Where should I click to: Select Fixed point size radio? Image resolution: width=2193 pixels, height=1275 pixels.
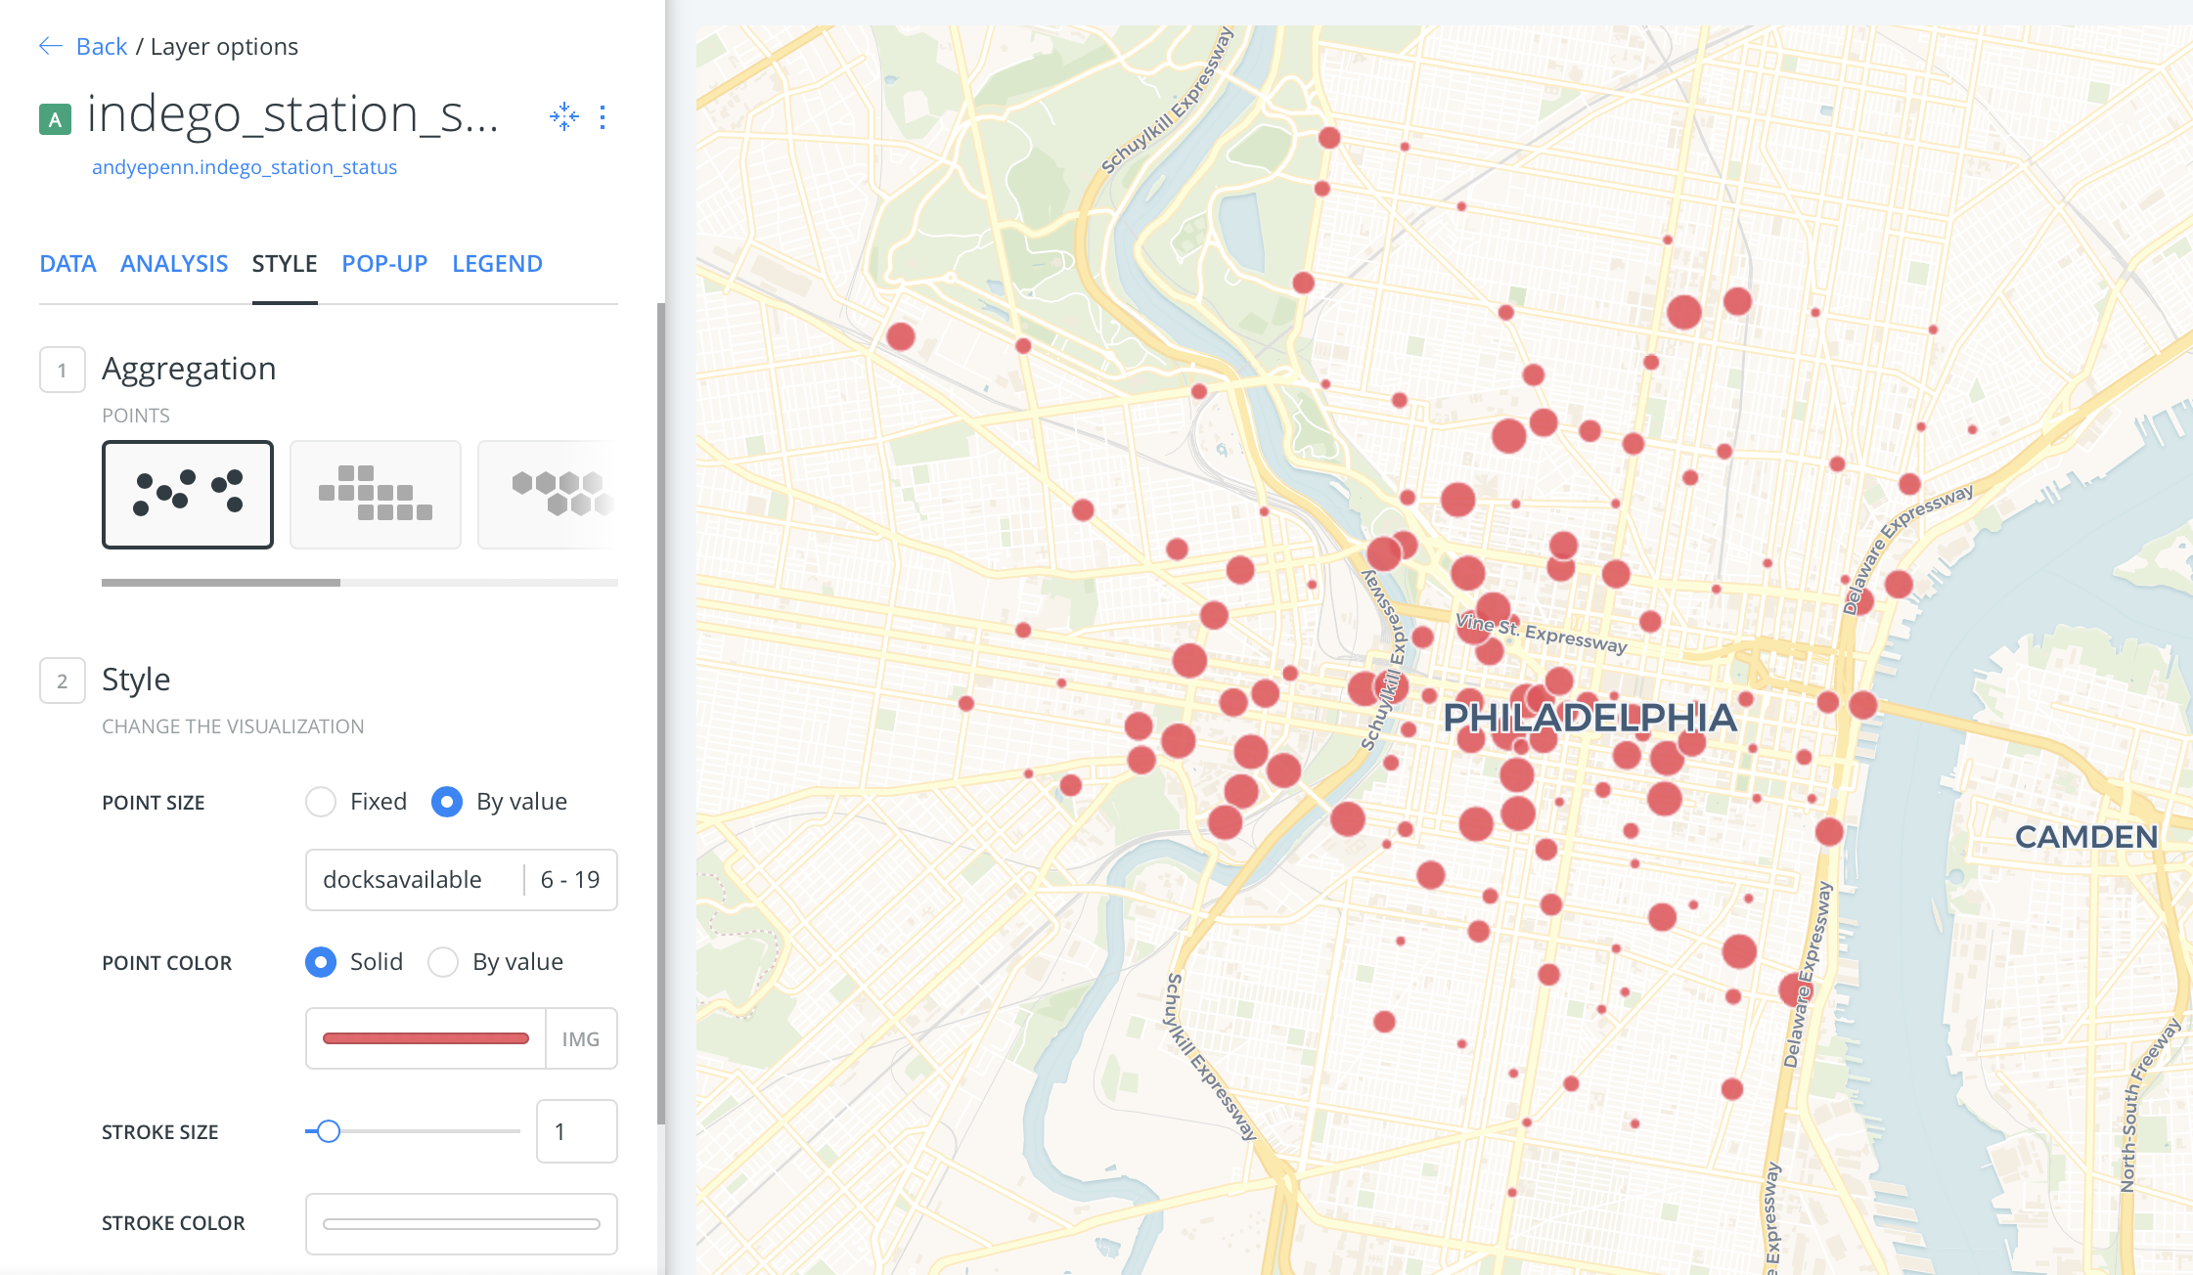pyautogui.click(x=321, y=802)
